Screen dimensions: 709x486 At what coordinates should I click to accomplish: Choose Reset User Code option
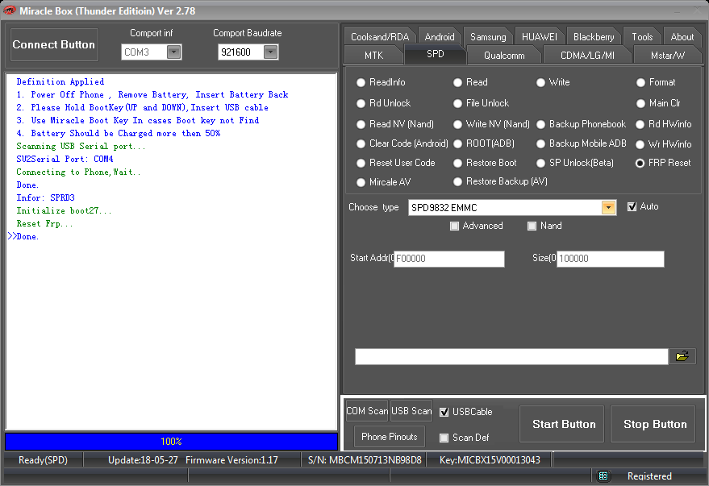[361, 163]
